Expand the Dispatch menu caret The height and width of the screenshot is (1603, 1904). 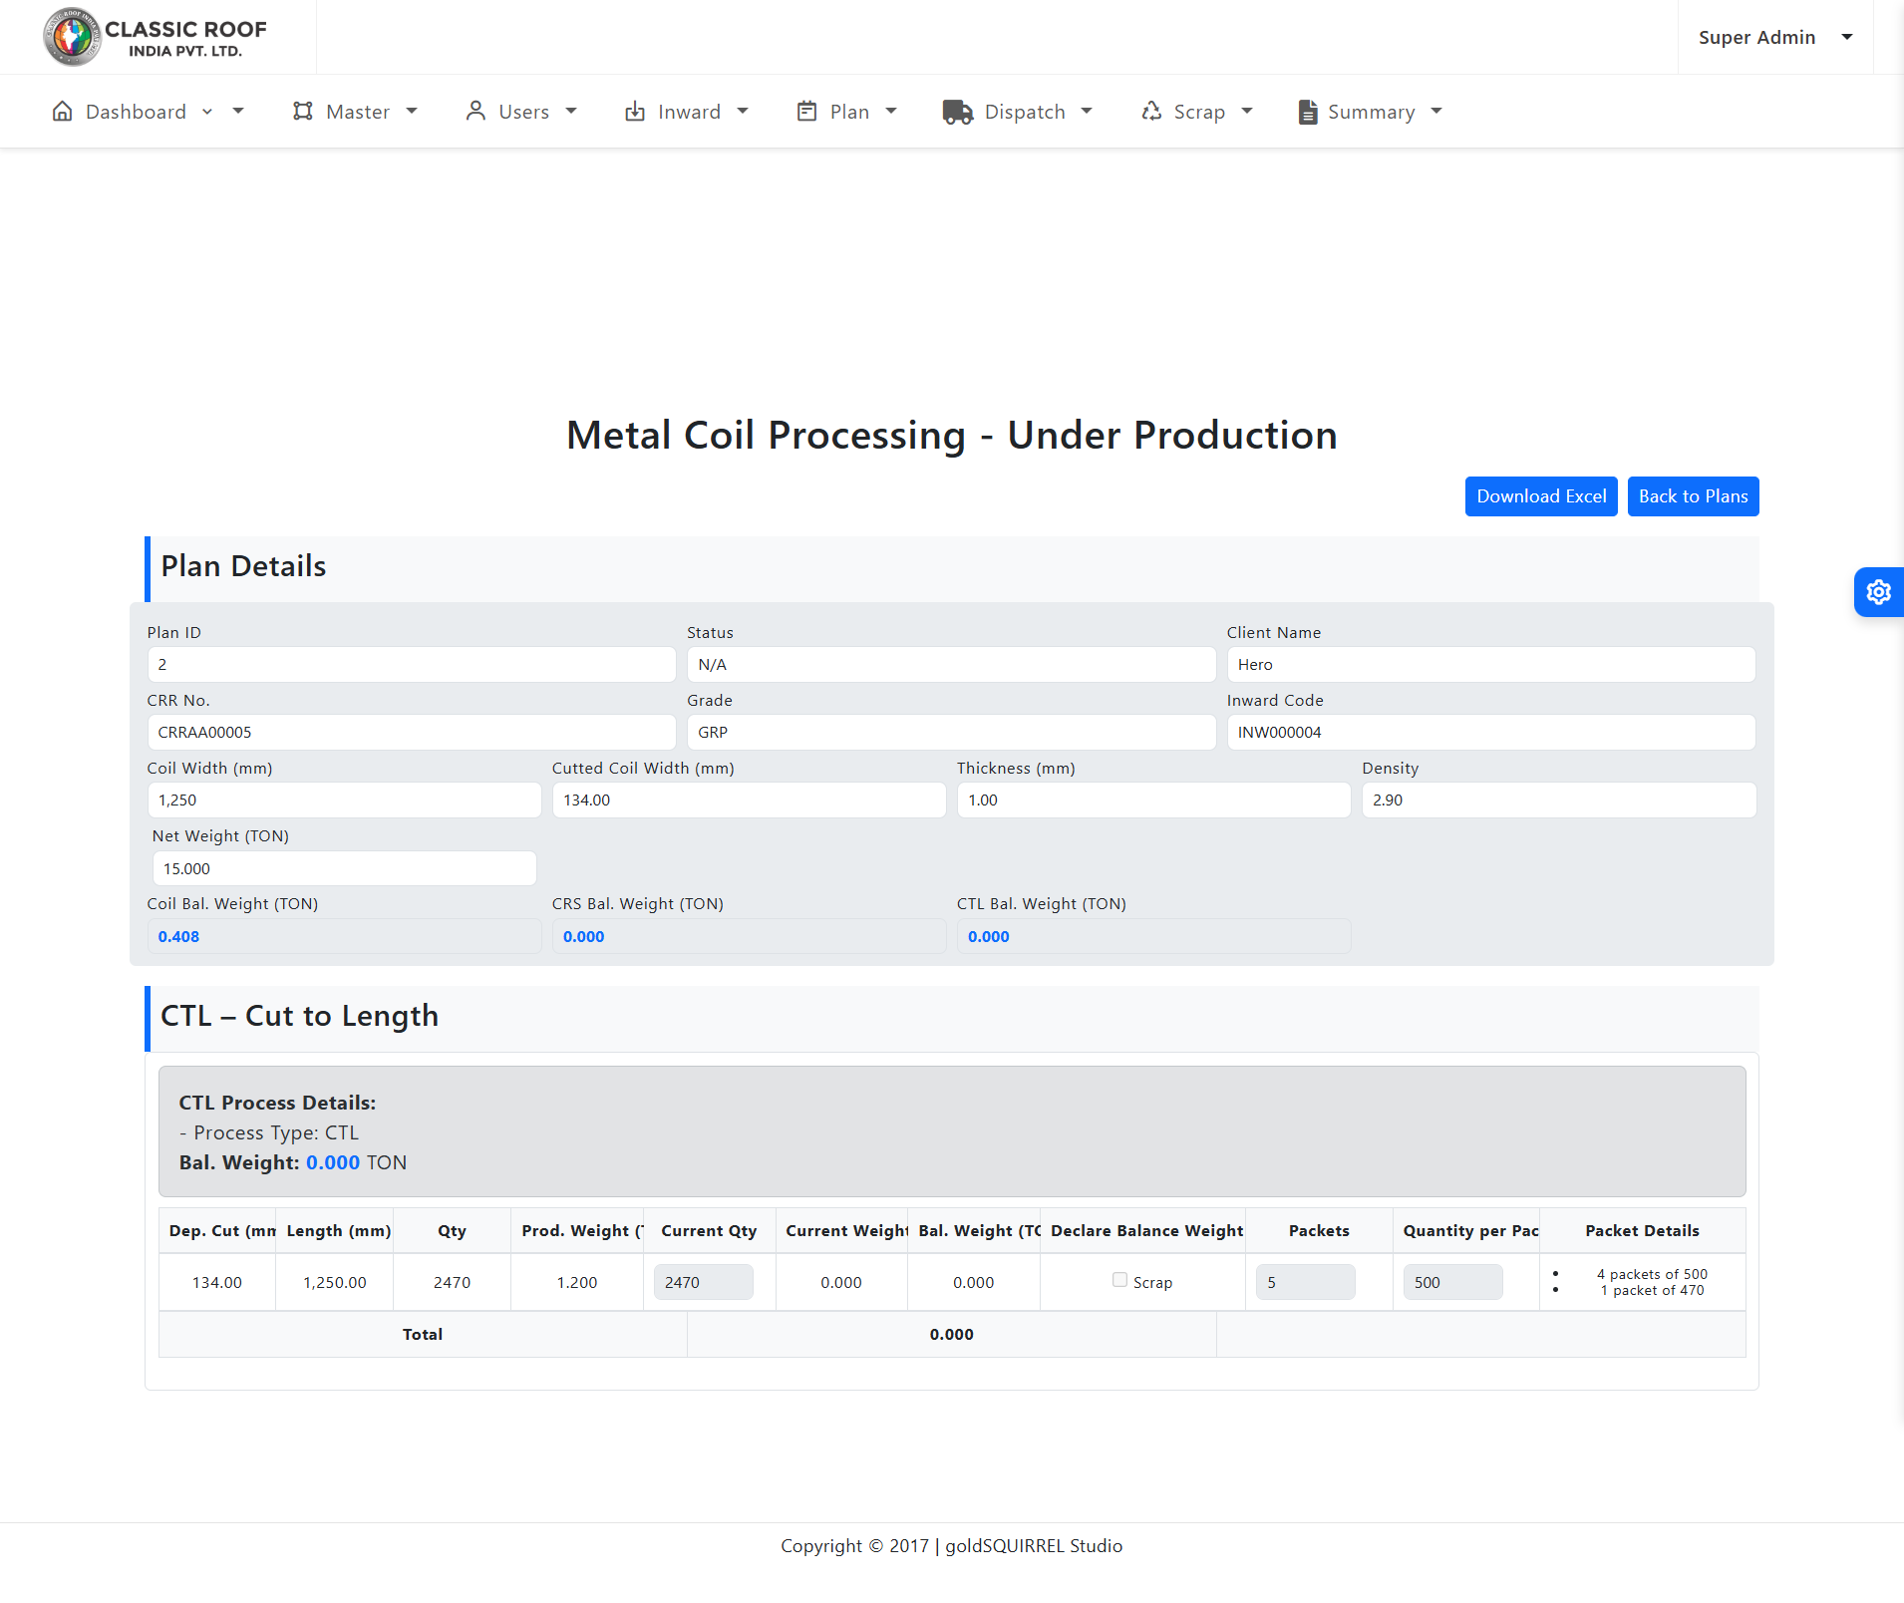click(1087, 112)
